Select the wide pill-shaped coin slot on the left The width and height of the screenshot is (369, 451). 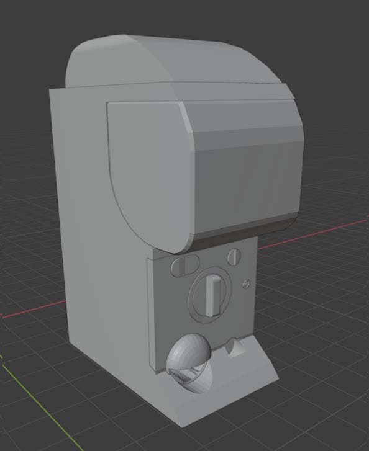coord(184,265)
